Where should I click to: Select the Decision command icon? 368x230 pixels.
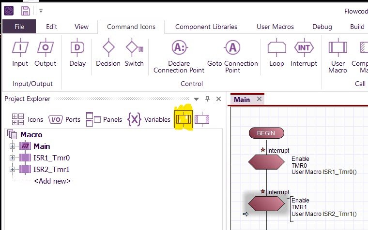pyautogui.click(x=108, y=53)
